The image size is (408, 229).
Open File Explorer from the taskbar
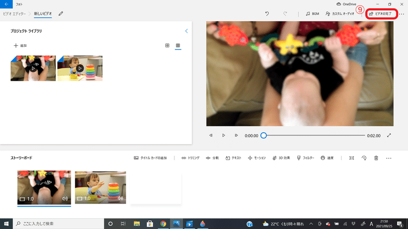coord(137,223)
